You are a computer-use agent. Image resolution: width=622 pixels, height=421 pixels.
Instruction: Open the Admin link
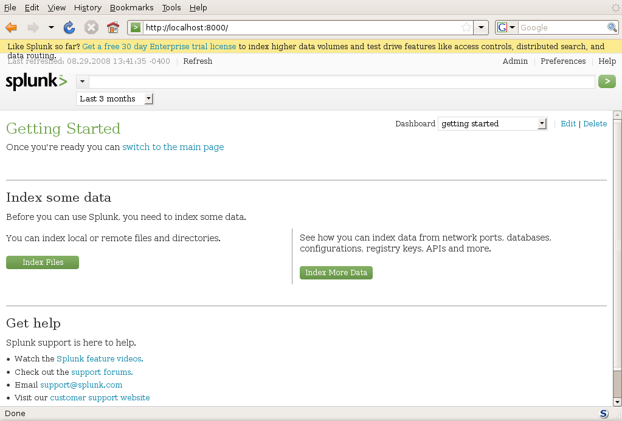515,61
